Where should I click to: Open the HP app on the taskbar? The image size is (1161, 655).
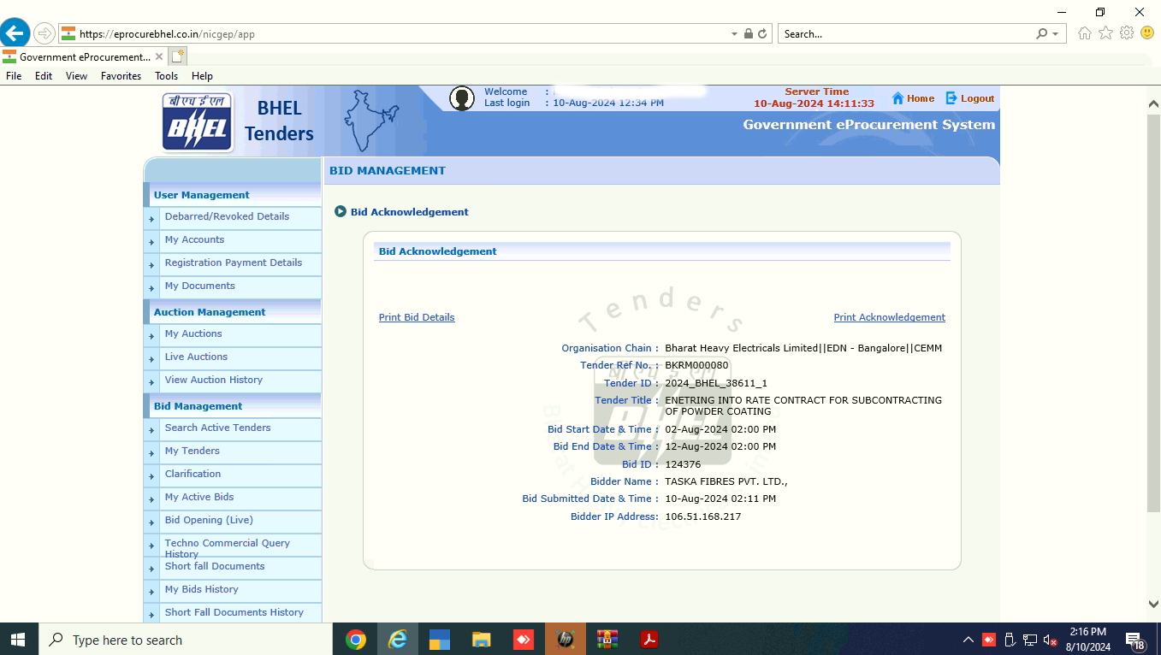565,640
